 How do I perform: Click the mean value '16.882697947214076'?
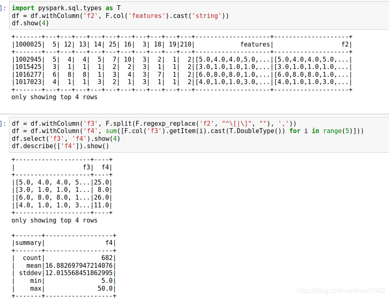click(x=79, y=266)
